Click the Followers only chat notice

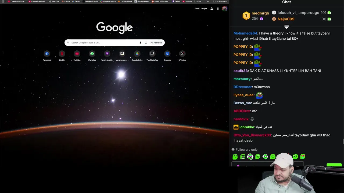(245, 150)
